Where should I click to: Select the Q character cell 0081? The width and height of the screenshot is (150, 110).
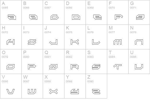53,61
